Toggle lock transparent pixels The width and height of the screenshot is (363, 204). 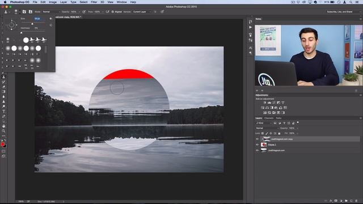[263, 133]
